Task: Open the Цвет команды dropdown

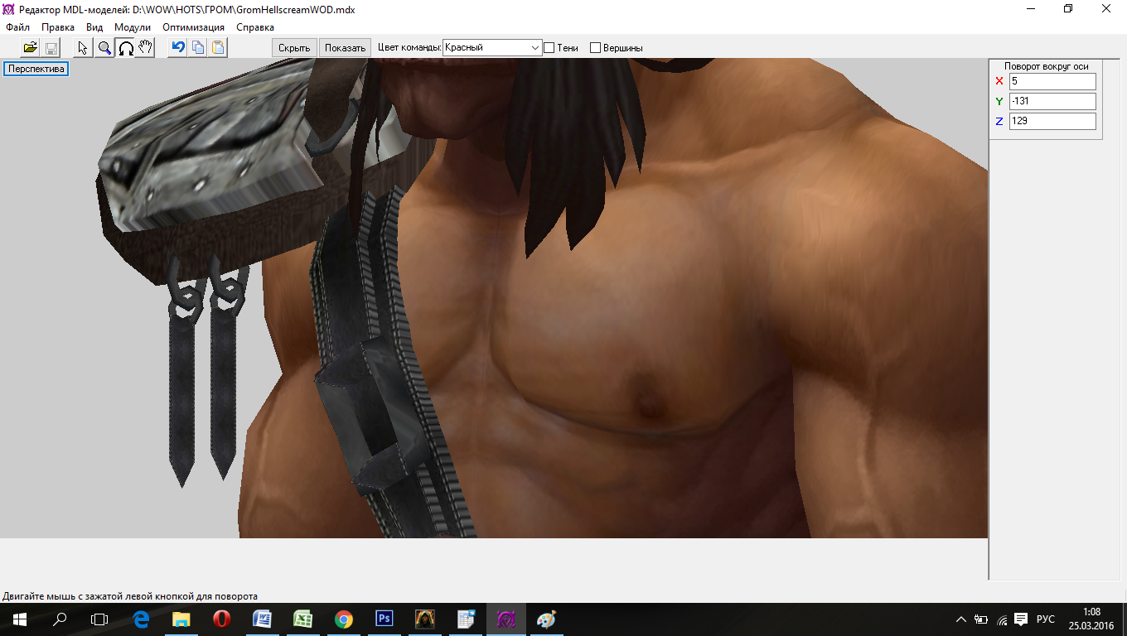Action: tap(492, 48)
